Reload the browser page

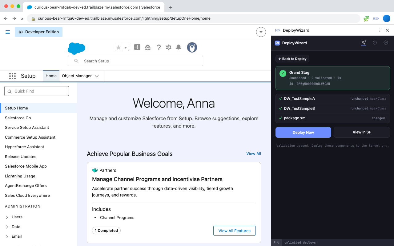click(22, 18)
